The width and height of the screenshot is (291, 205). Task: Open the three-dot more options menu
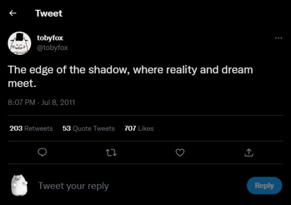(279, 38)
